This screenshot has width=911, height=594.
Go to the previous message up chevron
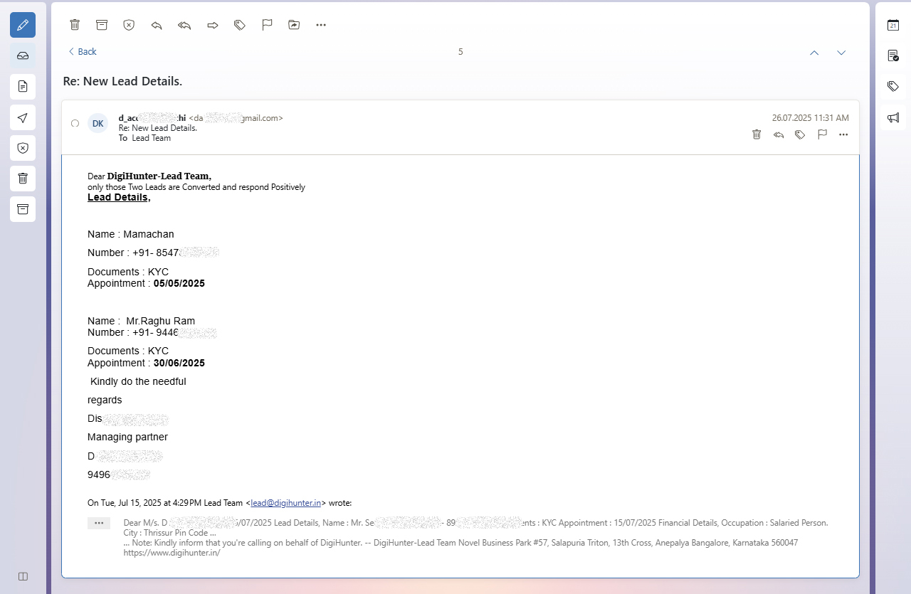point(815,53)
